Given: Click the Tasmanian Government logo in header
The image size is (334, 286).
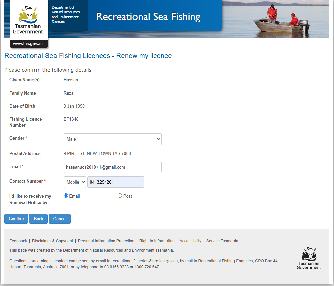Looking at the screenshot, I should [28, 20].
